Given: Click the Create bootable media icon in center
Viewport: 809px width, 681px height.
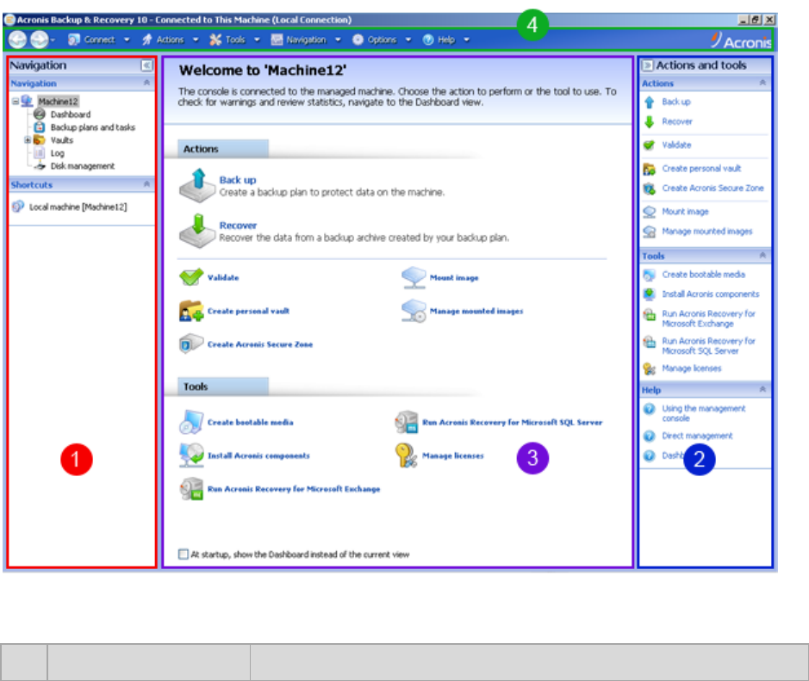Looking at the screenshot, I should [191, 422].
